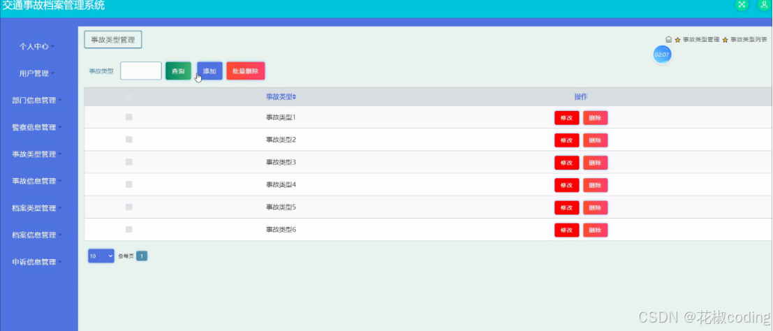This screenshot has width=773, height=331.
Task: Check the box for 事故类型5 row
Action: coord(129,207)
